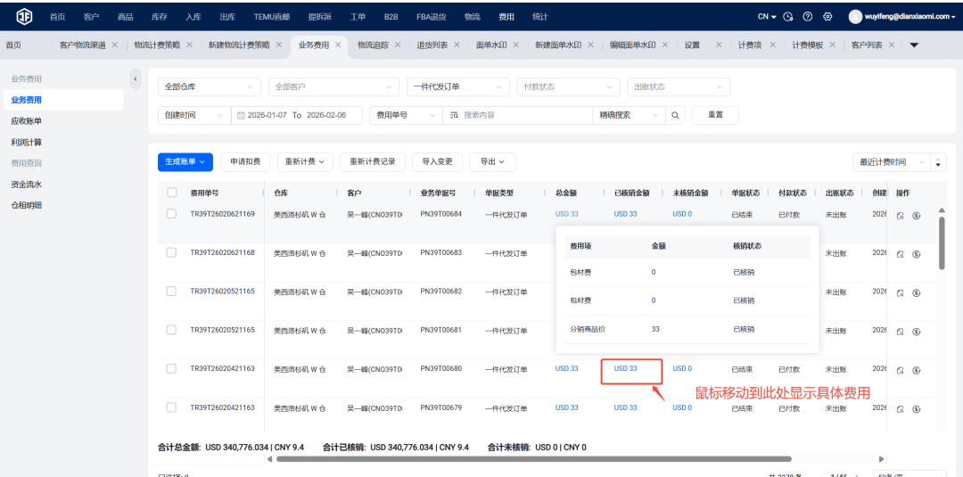Image resolution: width=963 pixels, height=477 pixels.
Task: Open the settings gear in top bar
Action: coord(827,17)
